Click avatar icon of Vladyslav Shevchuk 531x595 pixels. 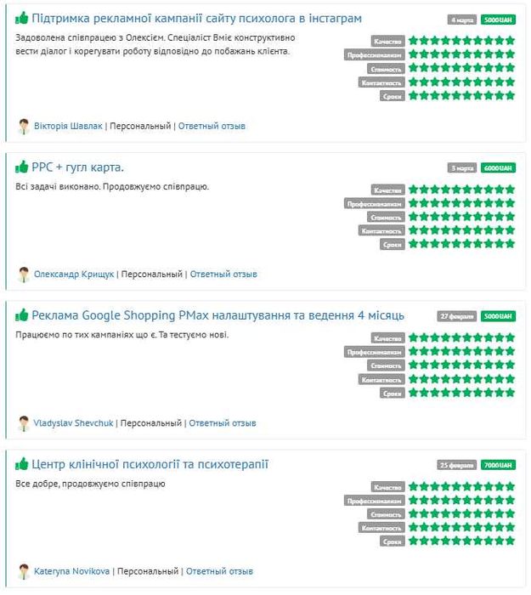pos(24,423)
